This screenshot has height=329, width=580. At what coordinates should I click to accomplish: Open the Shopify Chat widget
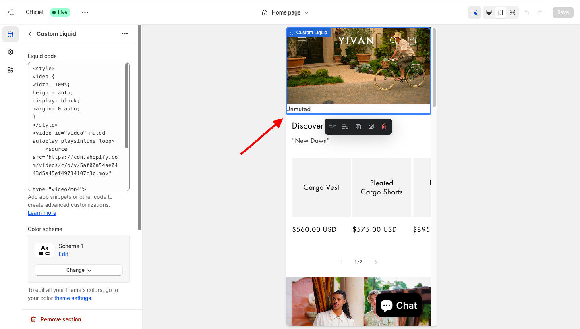click(399, 306)
